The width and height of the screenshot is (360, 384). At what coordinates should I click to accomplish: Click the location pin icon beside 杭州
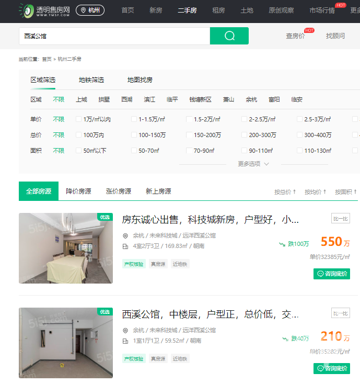click(x=84, y=10)
